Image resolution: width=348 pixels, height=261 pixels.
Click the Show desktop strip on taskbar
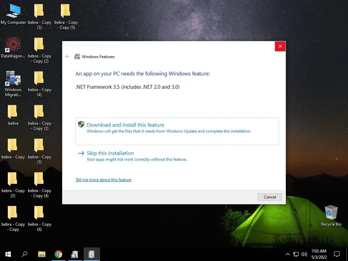(347, 254)
